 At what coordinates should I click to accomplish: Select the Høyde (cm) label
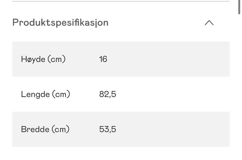(43, 59)
